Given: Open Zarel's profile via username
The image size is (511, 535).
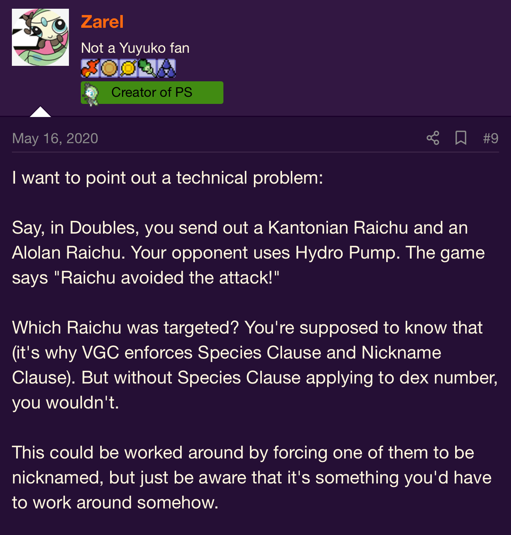Looking at the screenshot, I should point(102,21).
